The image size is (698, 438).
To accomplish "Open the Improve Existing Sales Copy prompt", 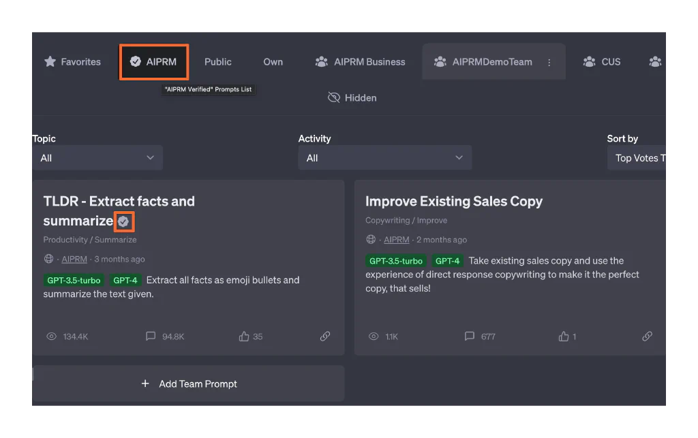I will pyautogui.click(x=453, y=202).
